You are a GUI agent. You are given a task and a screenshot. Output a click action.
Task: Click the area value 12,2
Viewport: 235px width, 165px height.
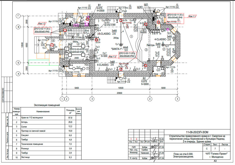70,127
